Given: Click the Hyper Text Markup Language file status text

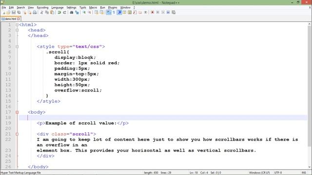Looking at the screenshot, I should [x=20, y=173].
